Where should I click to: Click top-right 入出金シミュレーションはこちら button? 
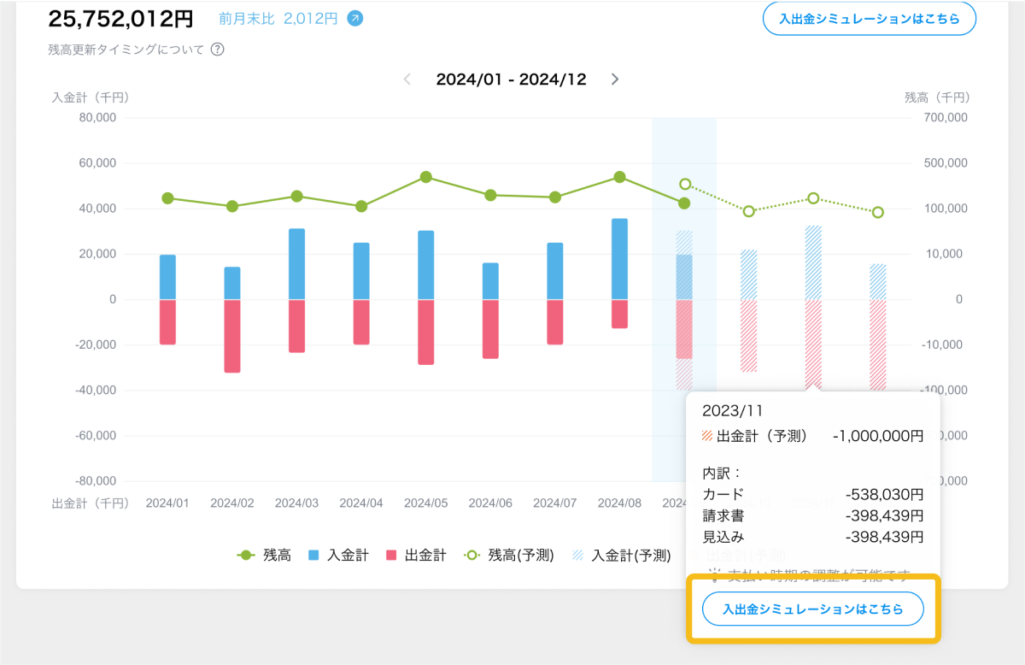[869, 18]
